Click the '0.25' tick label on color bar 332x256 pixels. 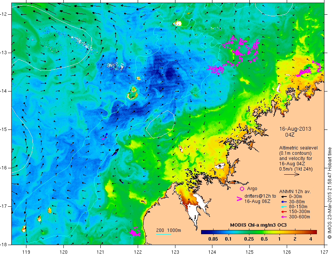249,239
